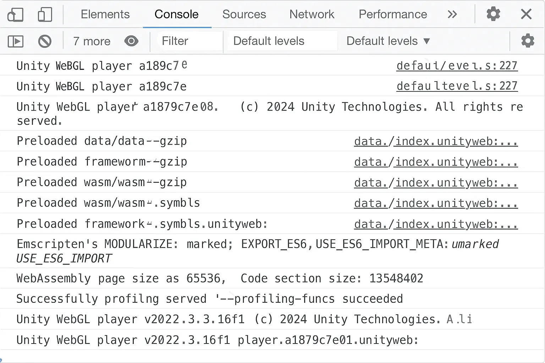Viewport: 545px width, 363px height.
Task: Select the Console tab
Action: tap(176, 14)
